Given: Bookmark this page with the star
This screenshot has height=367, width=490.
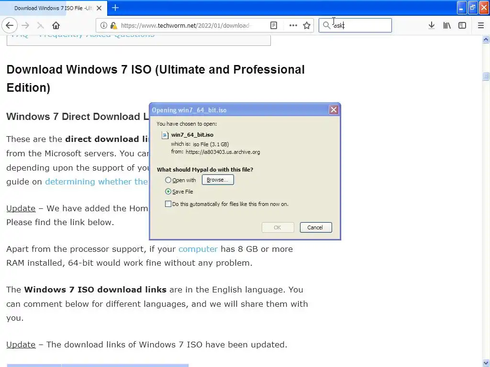Looking at the screenshot, I should 307,25.
